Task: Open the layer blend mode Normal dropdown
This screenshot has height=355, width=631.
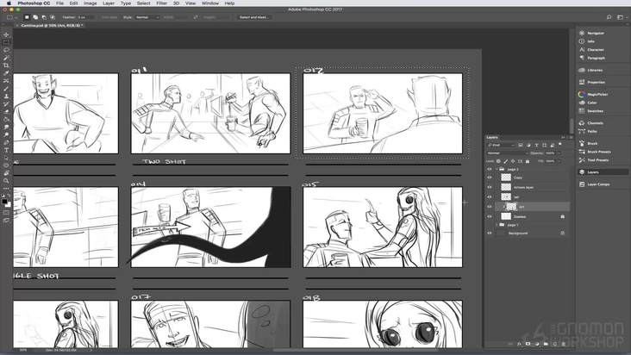Action: coord(507,153)
